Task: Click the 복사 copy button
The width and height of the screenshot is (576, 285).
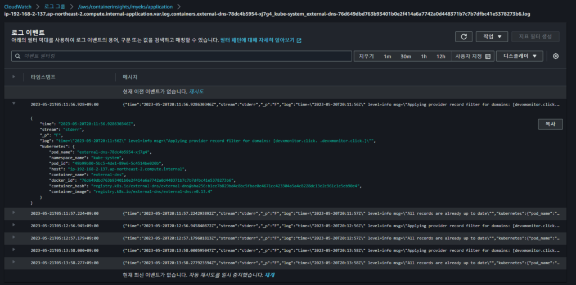Action: coord(550,124)
